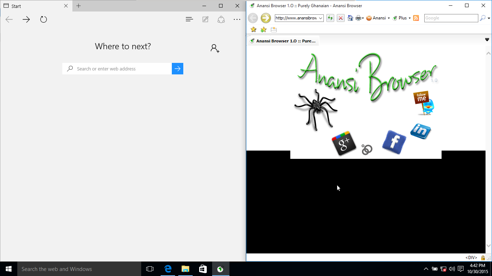Screen dimensions: 492x276
Task: Click the green refresh arrows button
Action: (x=330, y=18)
